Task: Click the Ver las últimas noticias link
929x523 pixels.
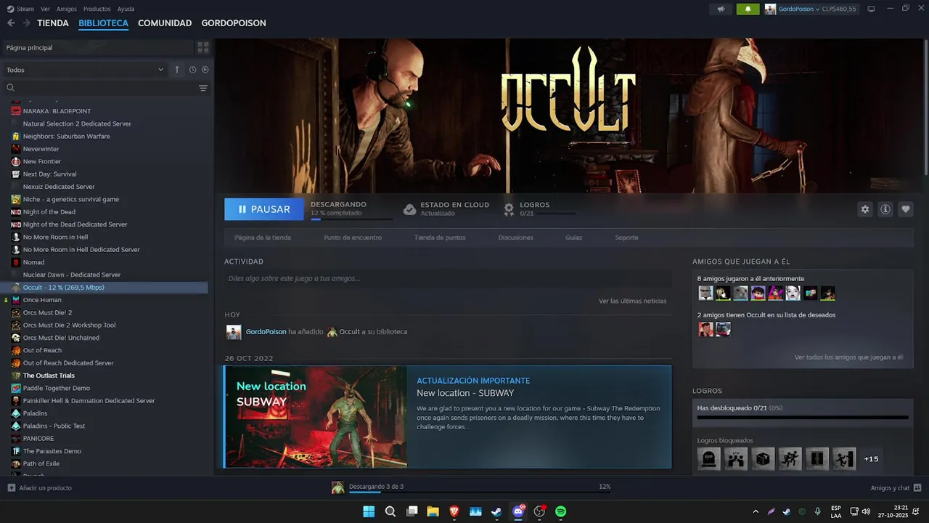Action: pyautogui.click(x=632, y=301)
